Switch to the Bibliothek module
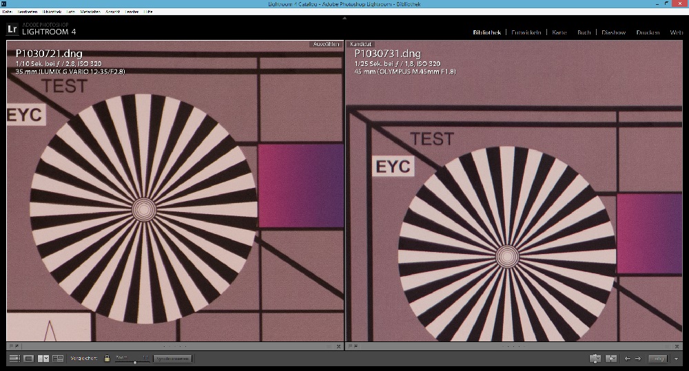The image size is (689, 371). (487, 32)
